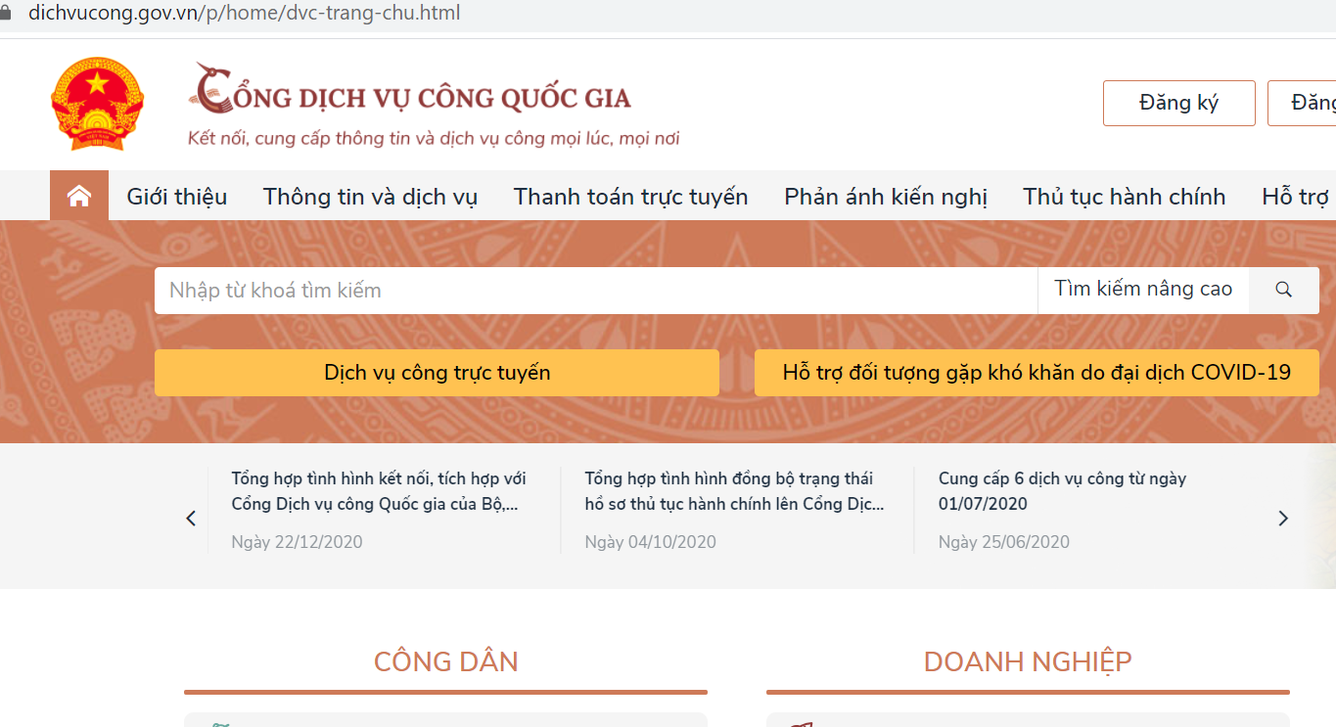Show next news with right arrow

pos(1283,519)
